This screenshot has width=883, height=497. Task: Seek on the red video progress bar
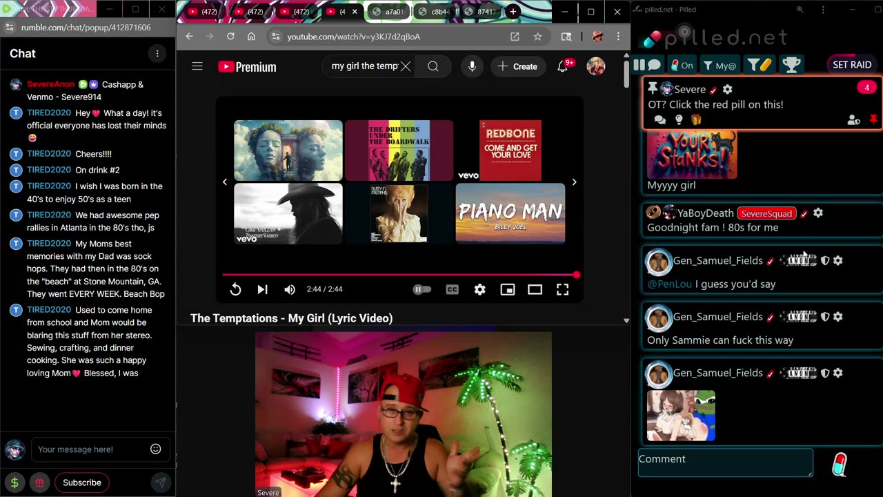coord(399,275)
